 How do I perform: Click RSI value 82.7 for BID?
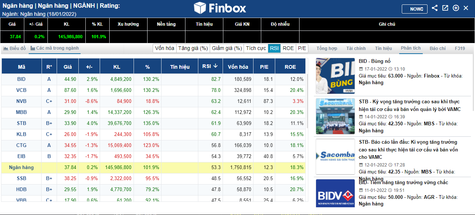tap(216, 79)
